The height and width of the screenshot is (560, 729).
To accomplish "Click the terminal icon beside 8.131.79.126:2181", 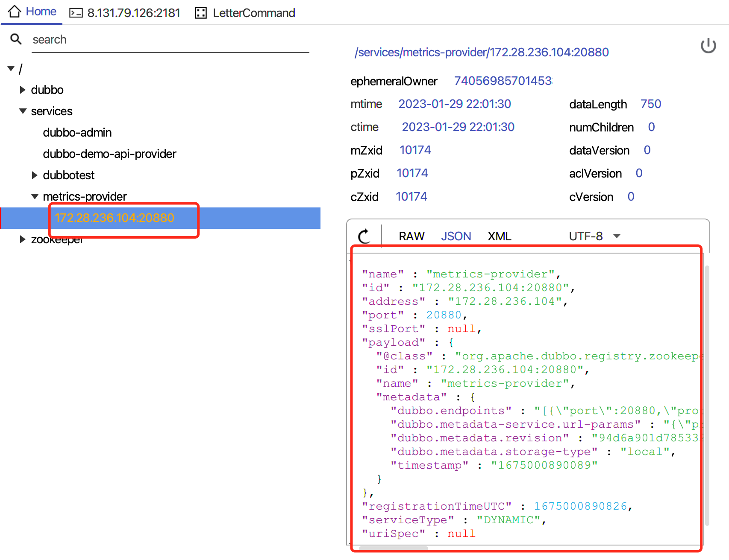I will (x=76, y=12).
